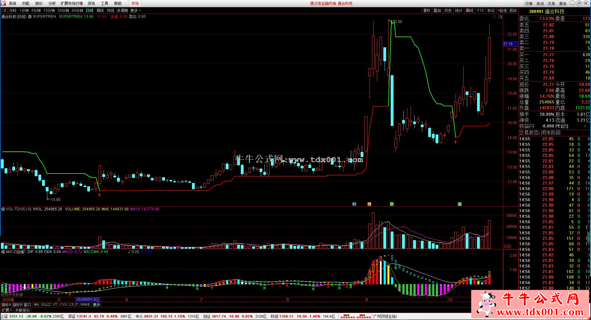
Task: Click the 历史 toolbar button
Action: click(x=448, y=10)
